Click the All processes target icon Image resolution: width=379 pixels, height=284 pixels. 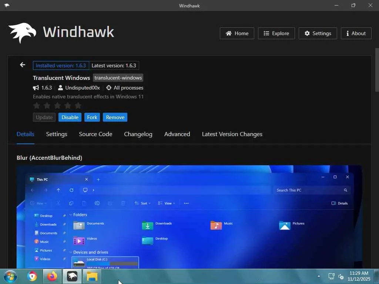click(109, 88)
